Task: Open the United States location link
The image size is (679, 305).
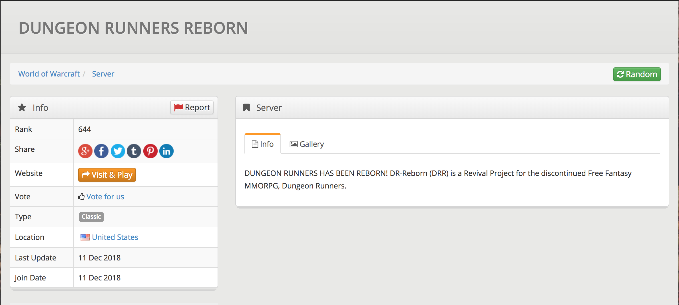Action: pyautogui.click(x=115, y=237)
